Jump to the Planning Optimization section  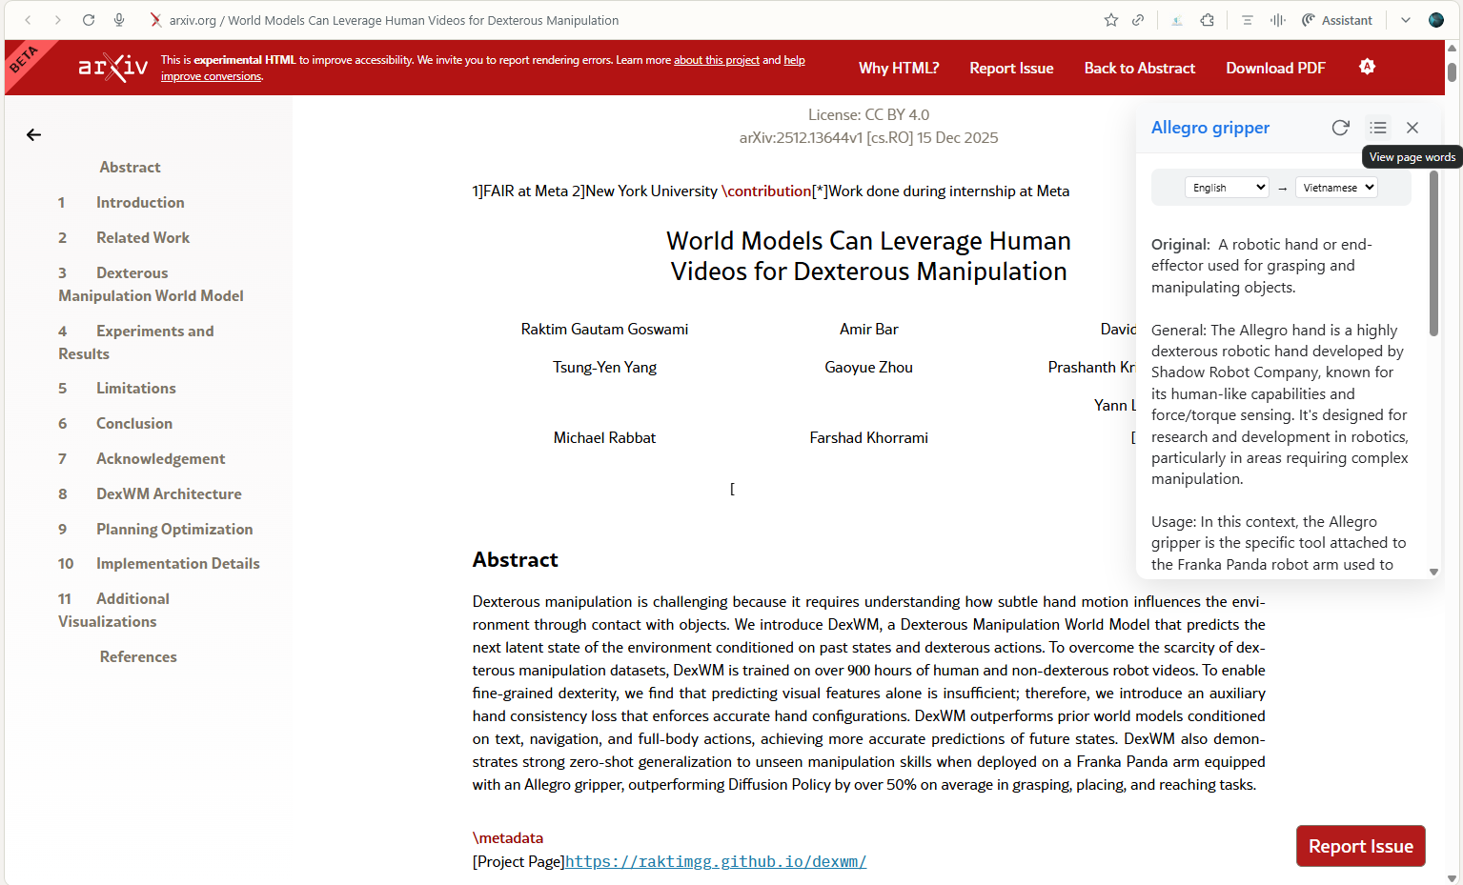174,530
